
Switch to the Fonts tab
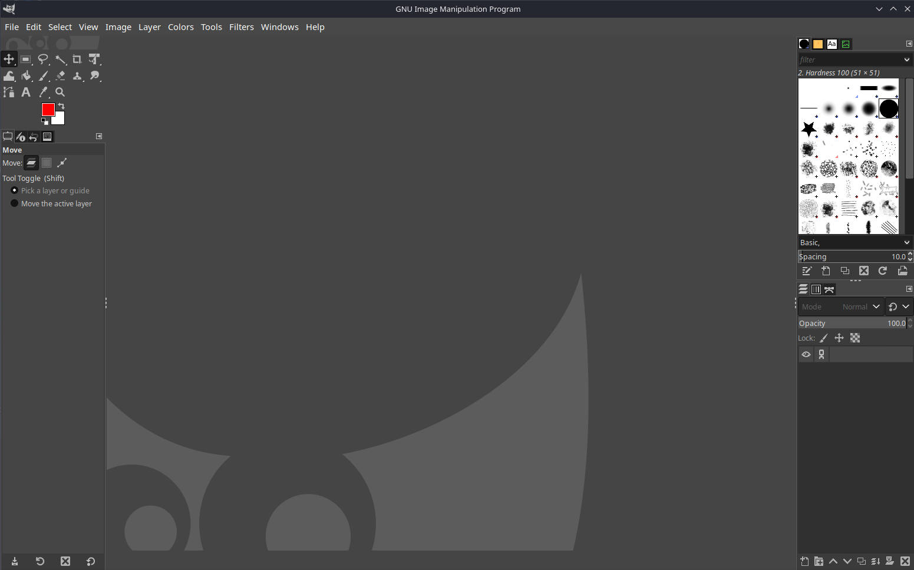tap(831, 44)
